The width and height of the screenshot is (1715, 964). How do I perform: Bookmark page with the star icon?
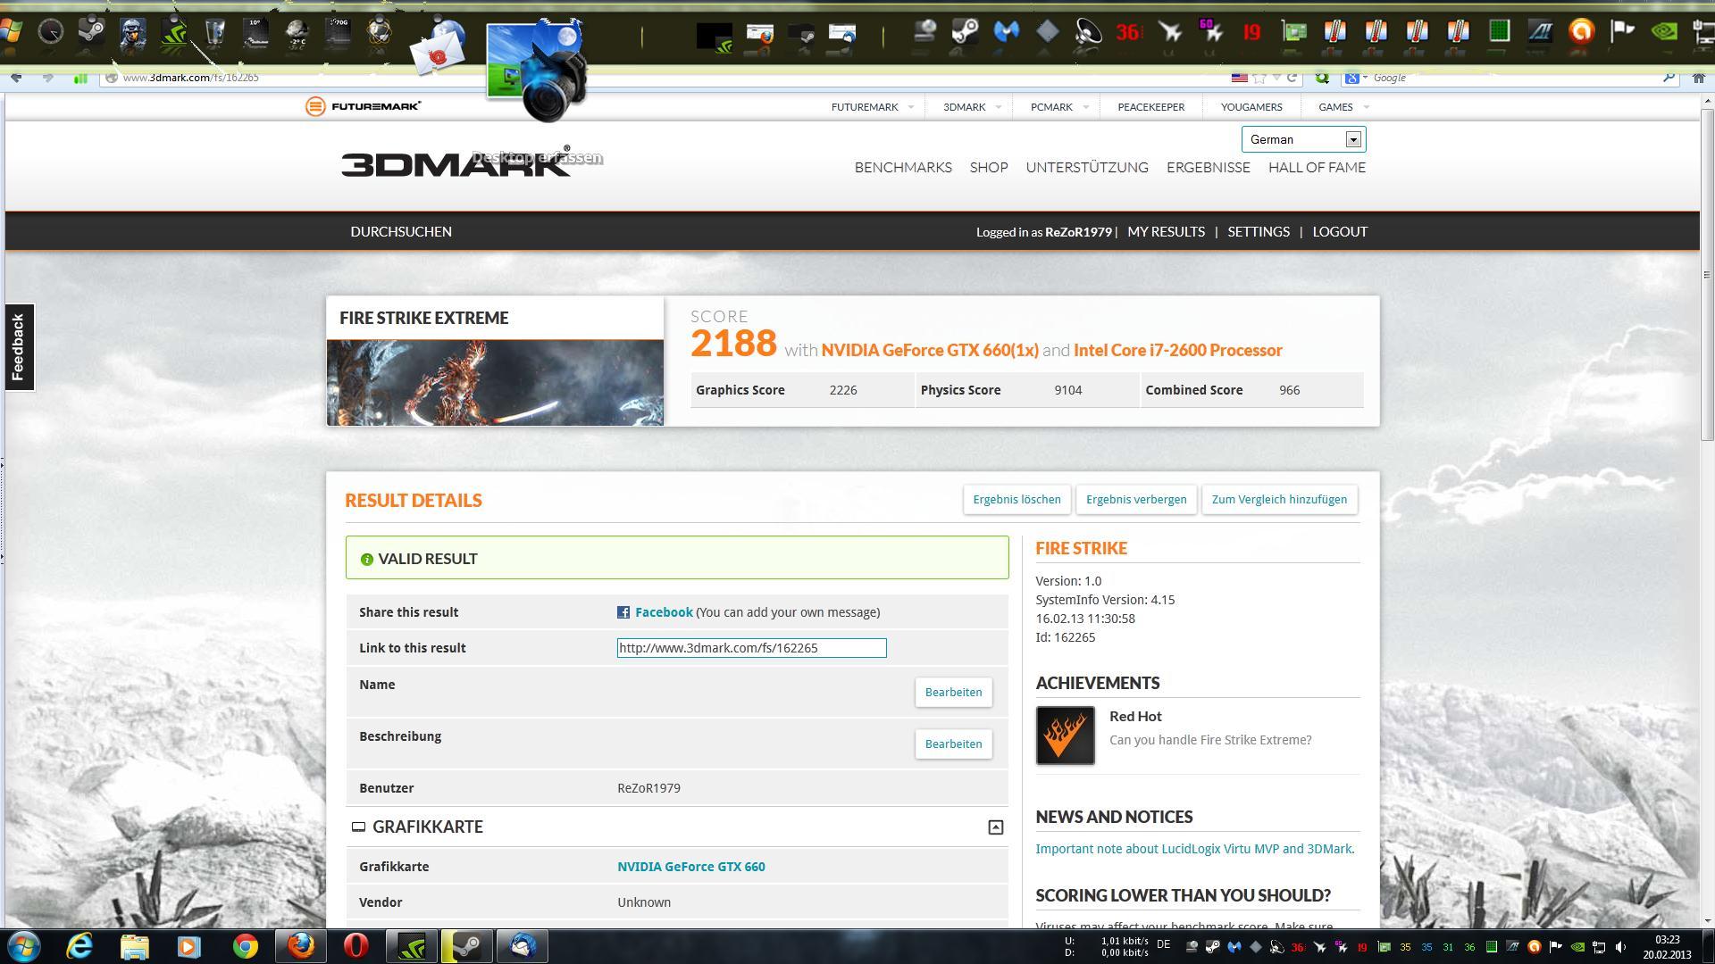1260,78
